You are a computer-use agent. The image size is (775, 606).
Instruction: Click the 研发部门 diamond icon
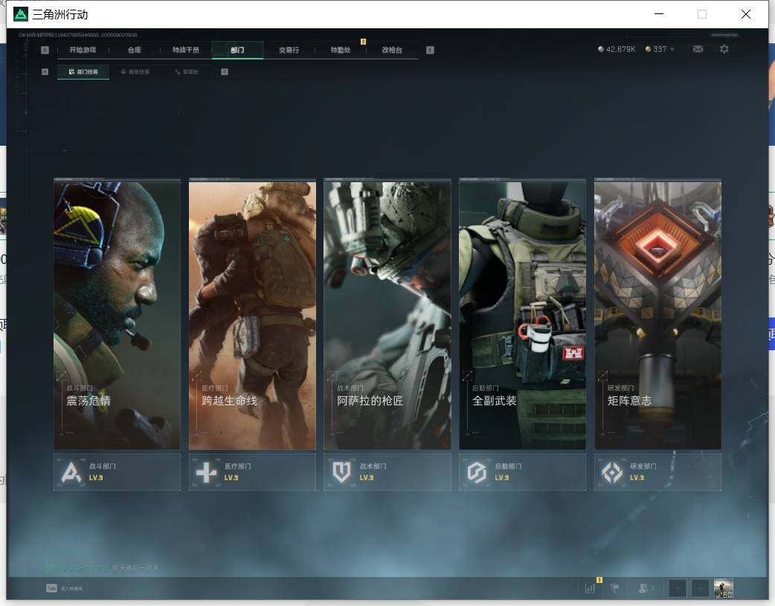612,472
